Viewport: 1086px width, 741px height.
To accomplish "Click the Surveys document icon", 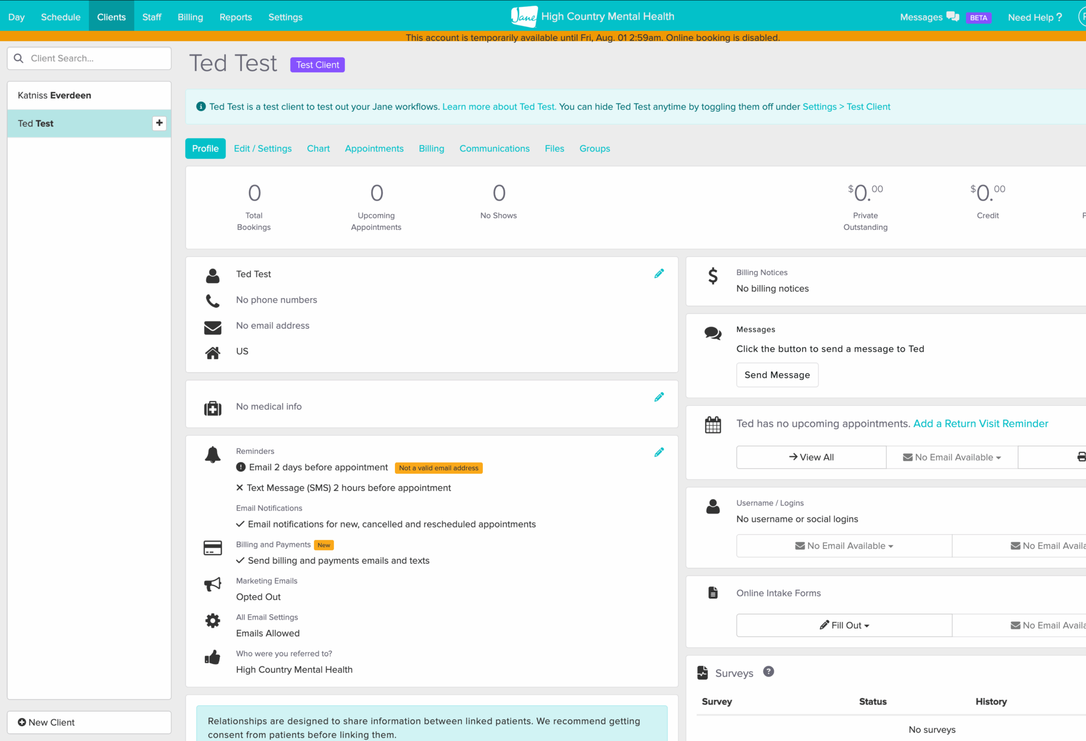I will [703, 672].
